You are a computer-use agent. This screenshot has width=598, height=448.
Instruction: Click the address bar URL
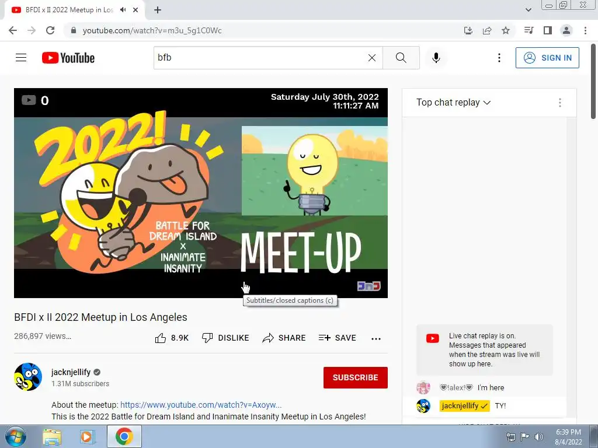(x=152, y=30)
